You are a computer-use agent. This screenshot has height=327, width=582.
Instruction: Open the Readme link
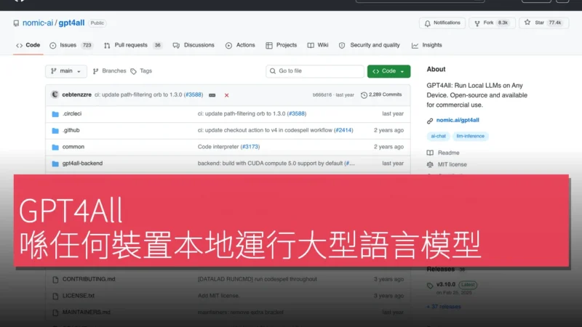pos(448,153)
